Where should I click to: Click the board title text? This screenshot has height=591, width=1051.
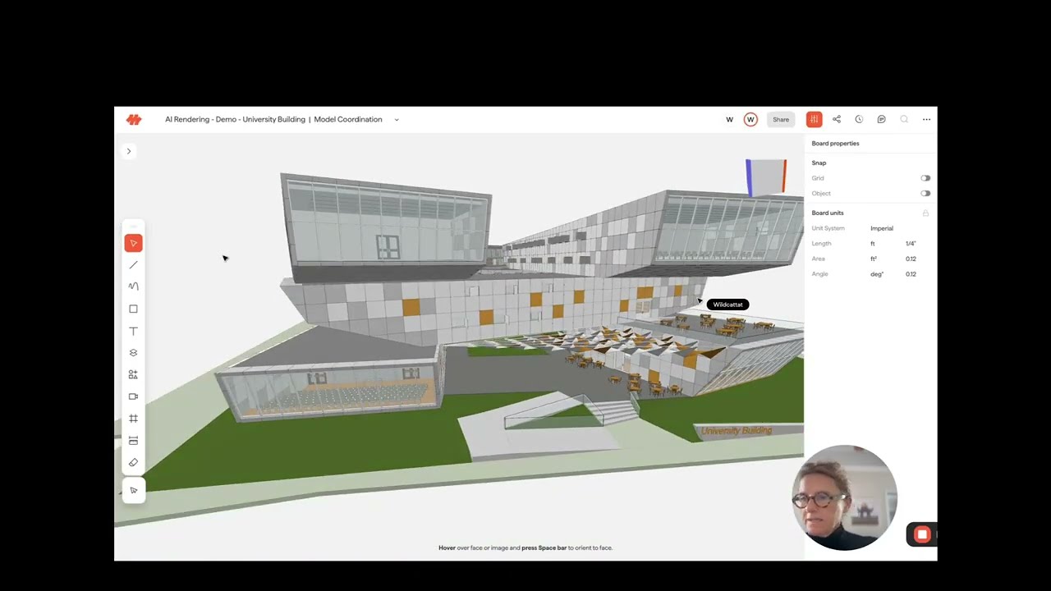point(273,120)
